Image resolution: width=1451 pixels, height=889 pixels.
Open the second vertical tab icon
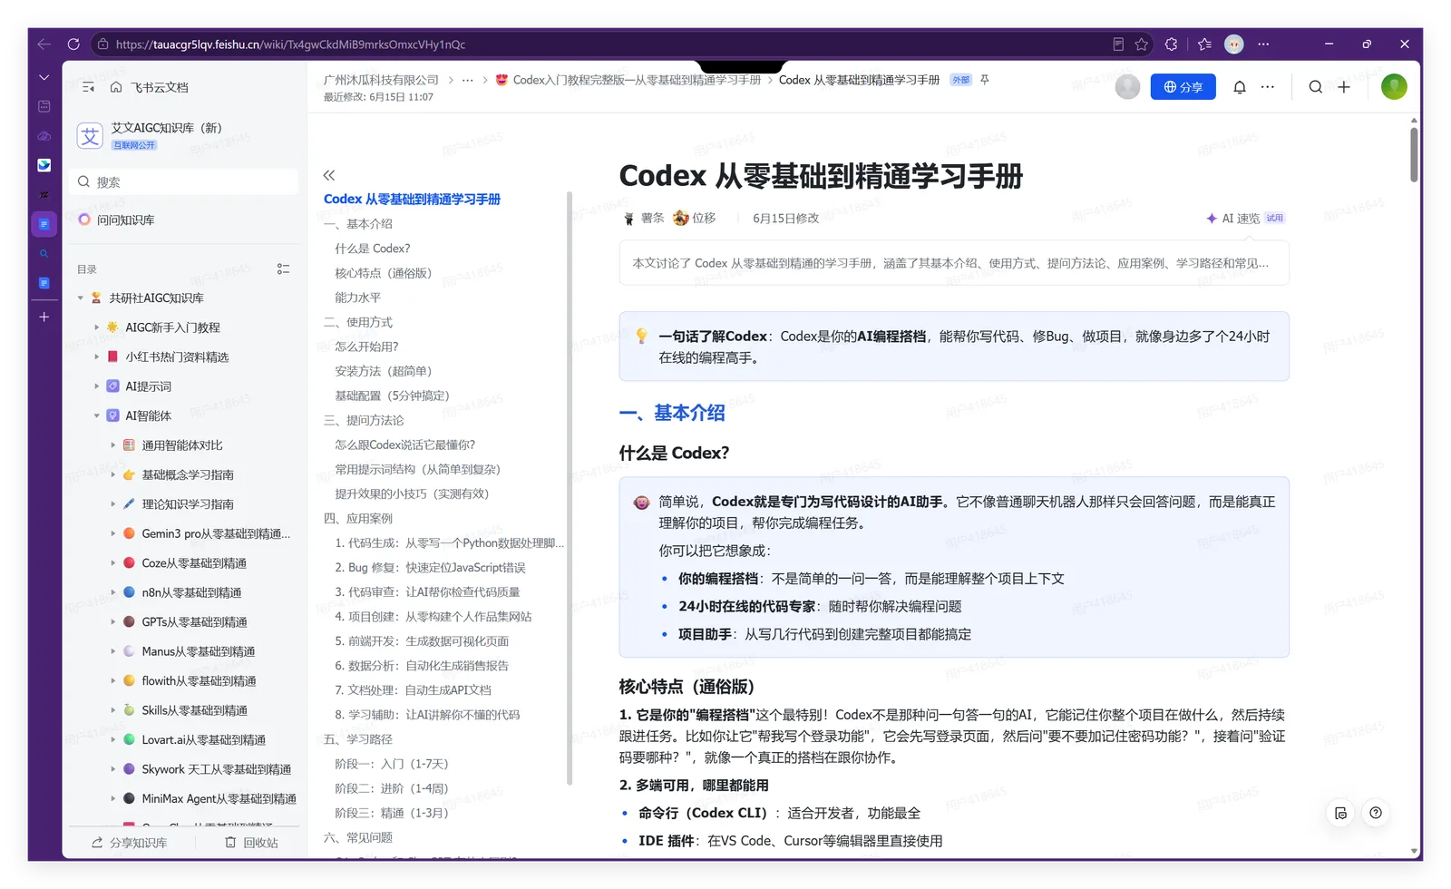point(44,106)
